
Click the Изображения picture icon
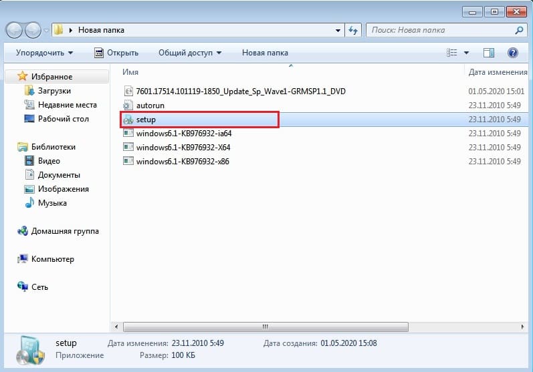coord(29,189)
